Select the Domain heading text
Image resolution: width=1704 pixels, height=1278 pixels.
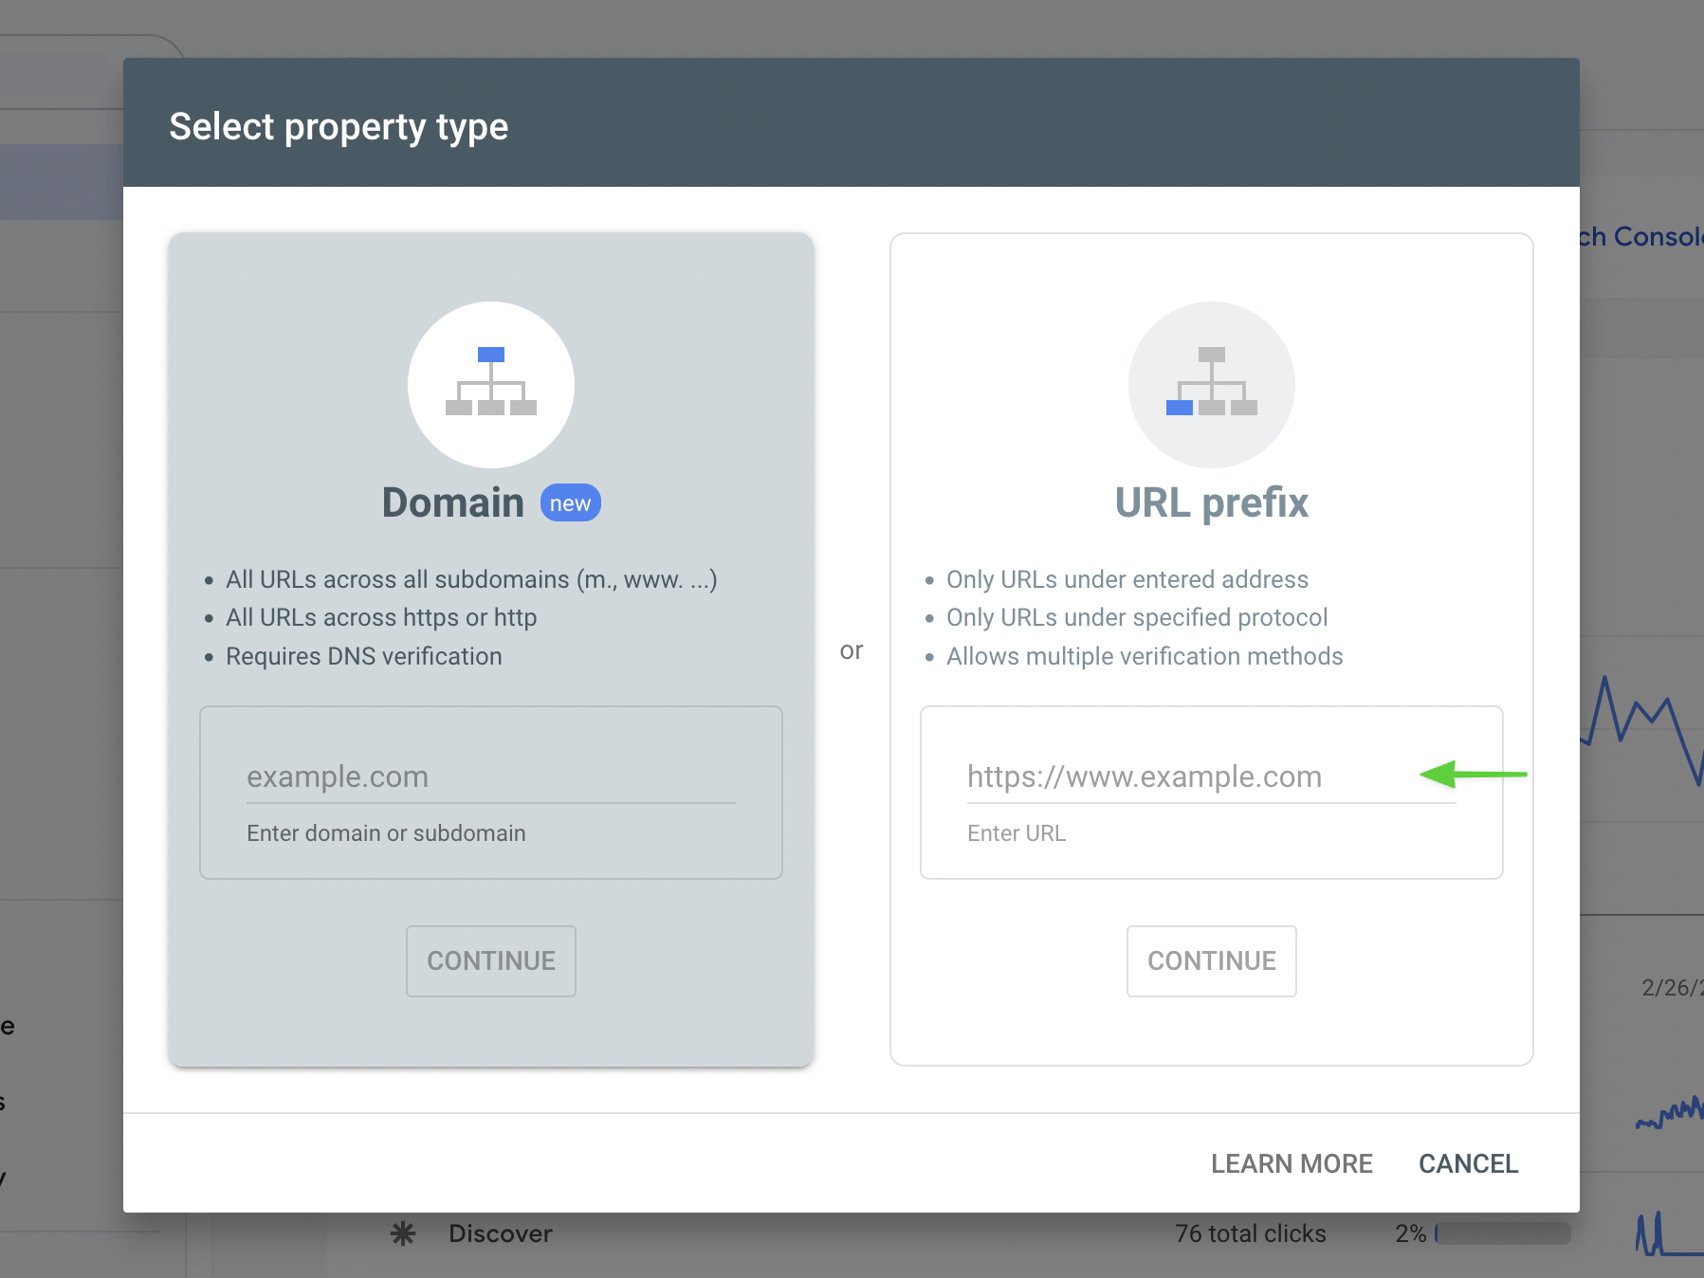(x=453, y=503)
